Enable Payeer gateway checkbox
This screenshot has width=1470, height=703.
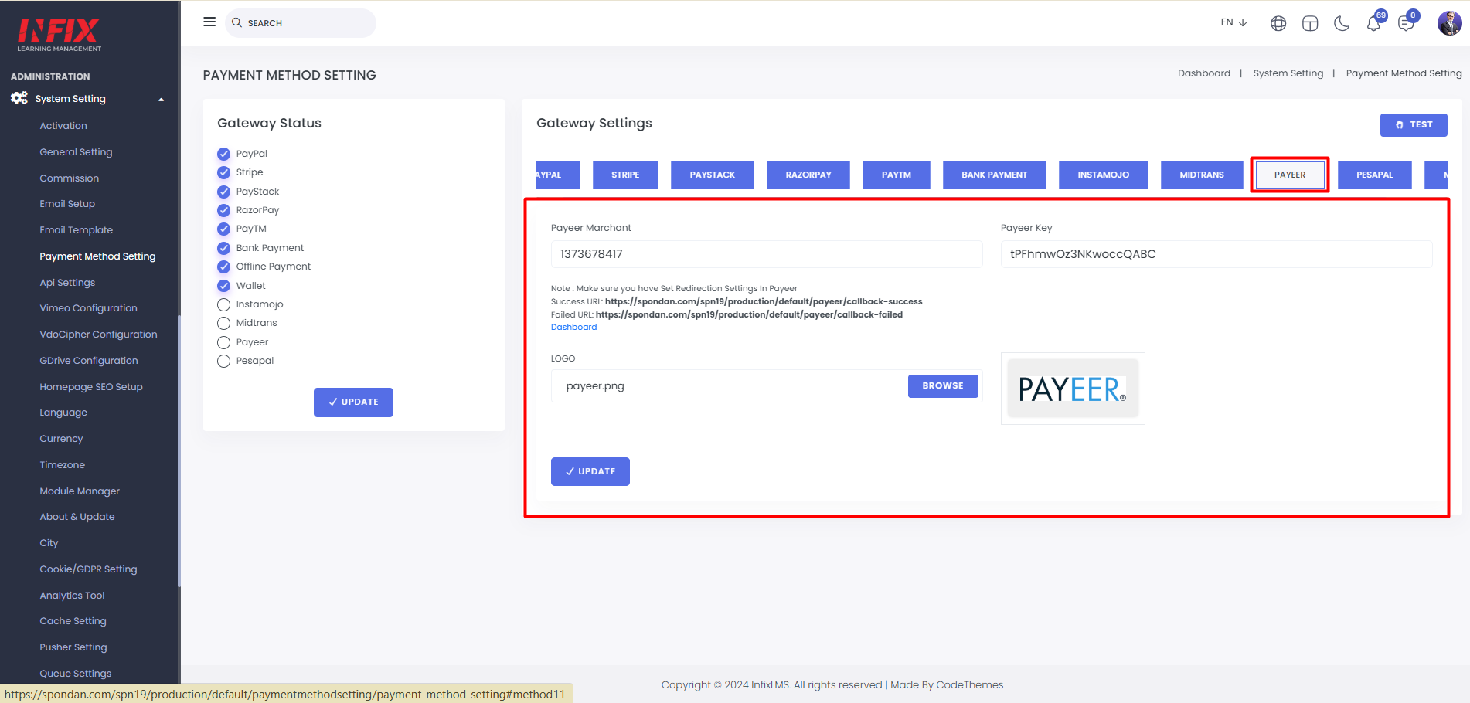click(x=224, y=342)
